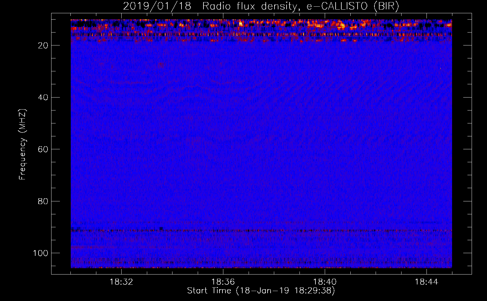Click the 80 MHz frequency tick label
Screen dimensions: 487x301
coord(43,201)
